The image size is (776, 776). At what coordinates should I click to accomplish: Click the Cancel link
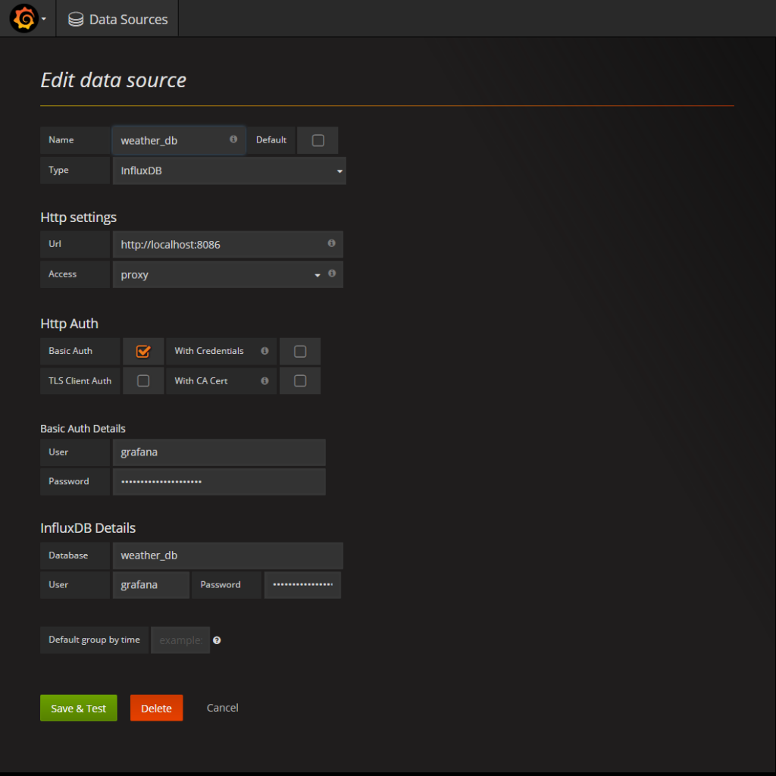point(222,709)
